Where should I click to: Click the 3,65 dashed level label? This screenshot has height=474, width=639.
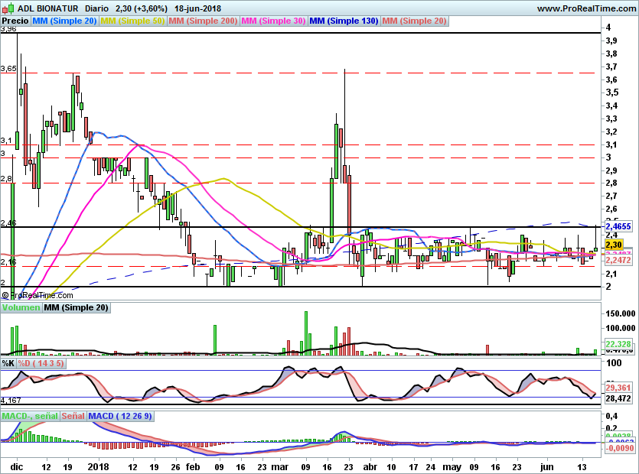[x=8, y=68]
